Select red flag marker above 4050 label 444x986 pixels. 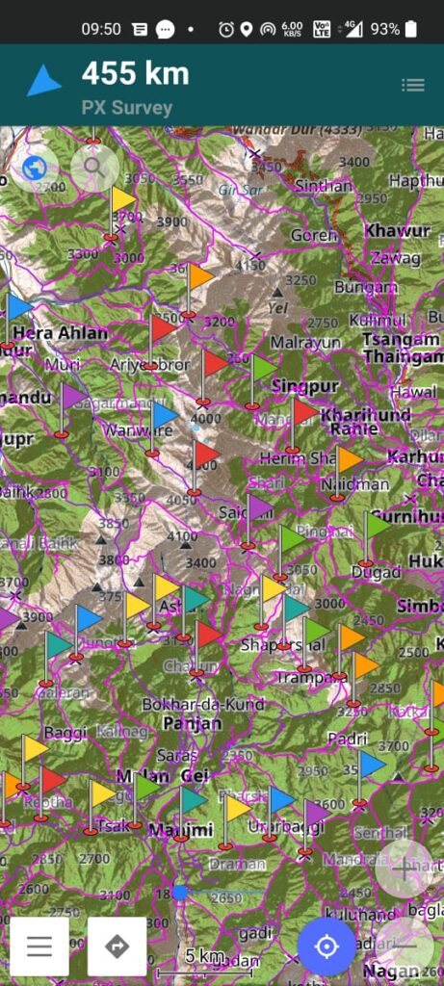click(x=204, y=467)
